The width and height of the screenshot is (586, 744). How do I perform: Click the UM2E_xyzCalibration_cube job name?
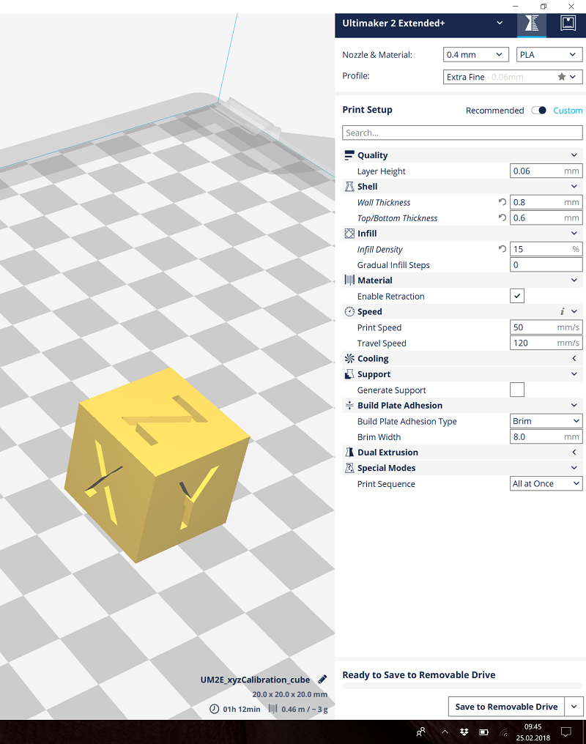click(256, 680)
